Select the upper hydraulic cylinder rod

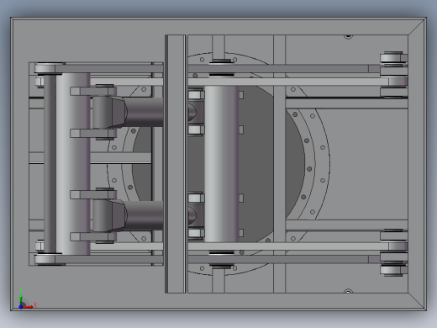point(144,112)
